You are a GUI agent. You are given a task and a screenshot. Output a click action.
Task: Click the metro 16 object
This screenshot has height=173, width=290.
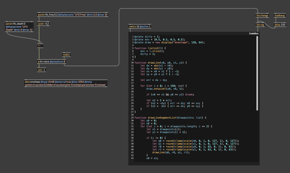pos(140,26)
